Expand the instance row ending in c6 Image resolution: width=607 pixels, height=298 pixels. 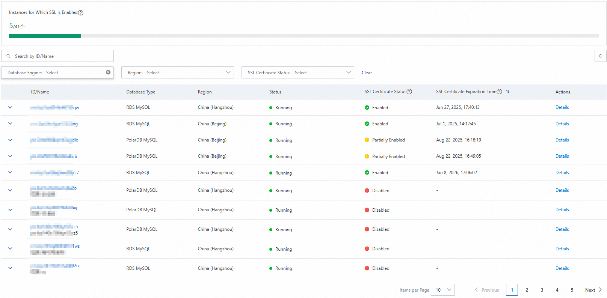[10, 156]
